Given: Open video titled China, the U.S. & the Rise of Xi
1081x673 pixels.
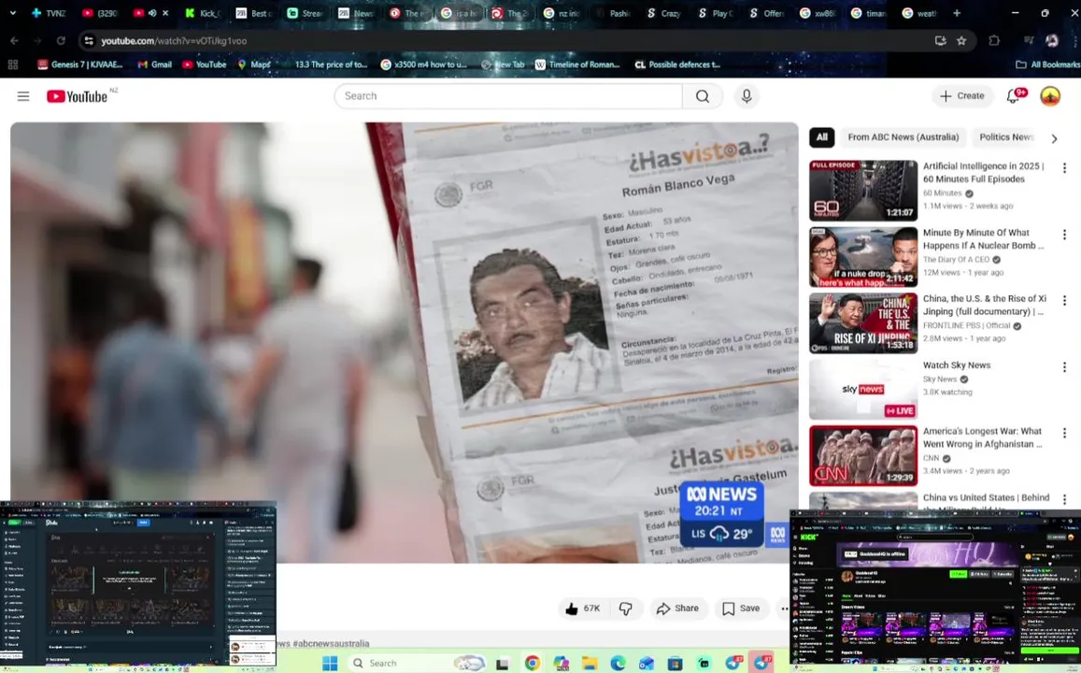Looking at the screenshot, I should 985,305.
